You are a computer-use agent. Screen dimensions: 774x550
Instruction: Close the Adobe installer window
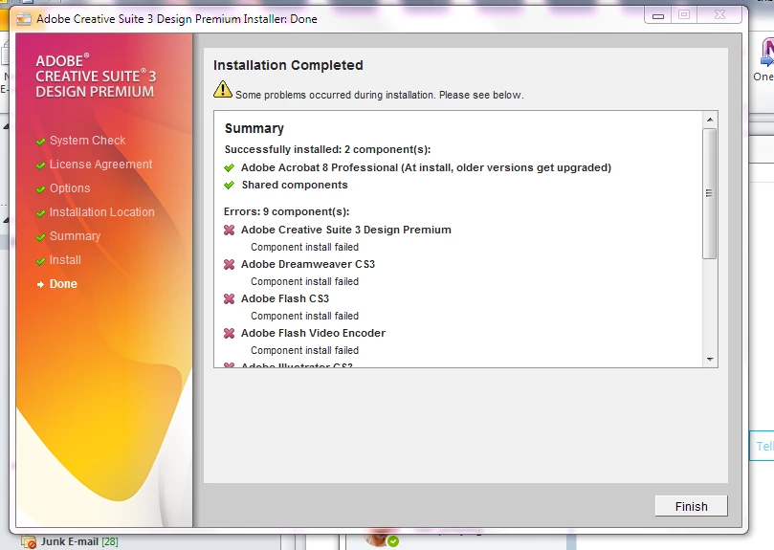720,14
